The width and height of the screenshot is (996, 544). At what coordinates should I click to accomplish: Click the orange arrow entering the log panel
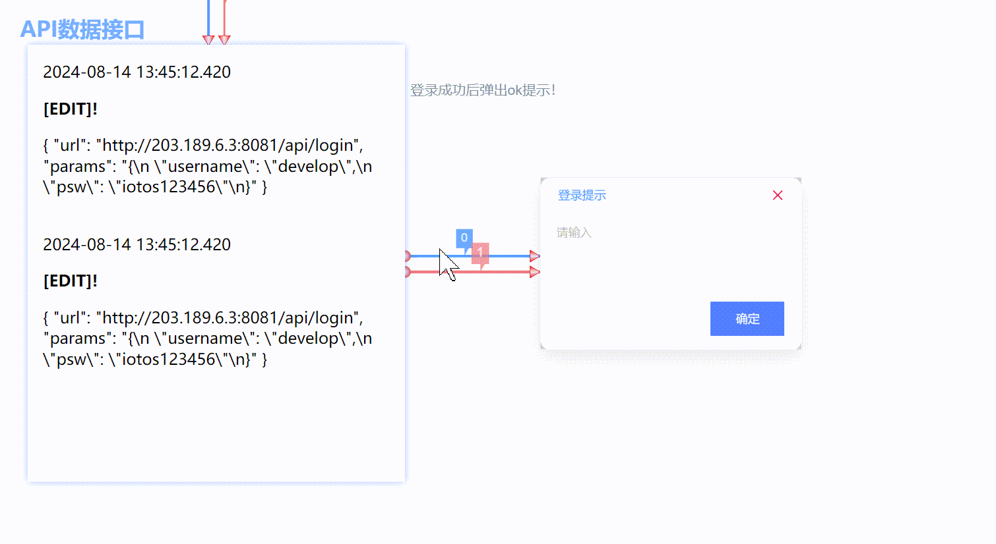coord(224,40)
